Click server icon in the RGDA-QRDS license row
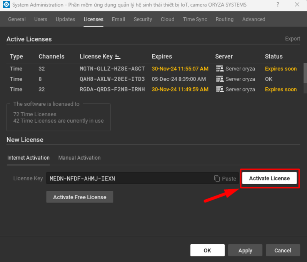This screenshot has width=307, height=262. point(220,89)
